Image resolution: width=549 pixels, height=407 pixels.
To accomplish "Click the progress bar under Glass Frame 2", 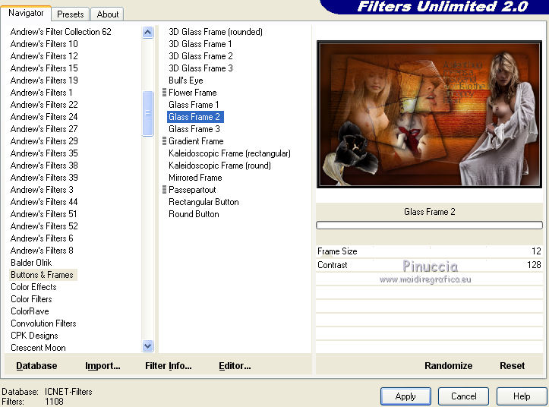I will (x=429, y=226).
